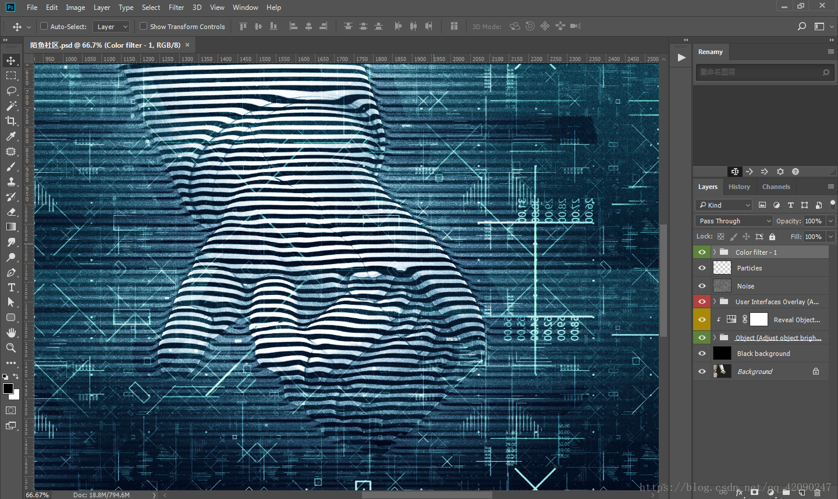
Task: Select the Hand tool
Action: [11, 333]
